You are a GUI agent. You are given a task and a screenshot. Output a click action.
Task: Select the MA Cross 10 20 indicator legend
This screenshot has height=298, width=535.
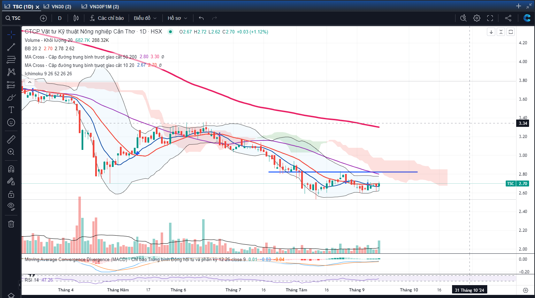click(79, 65)
